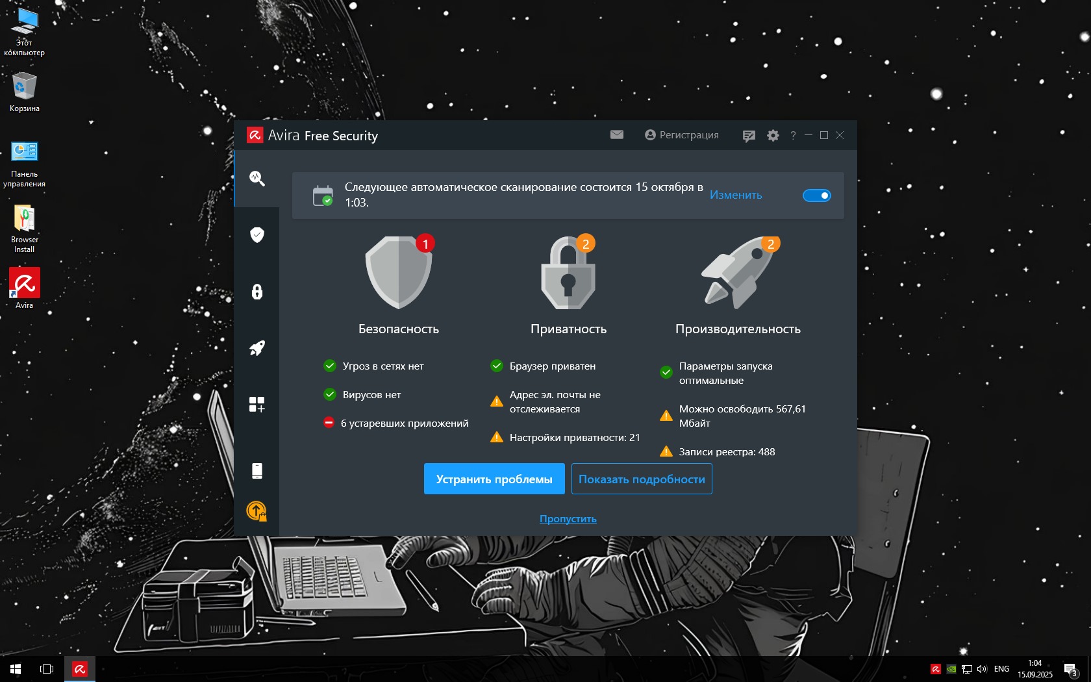The width and height of the screenshot is (1091, 682).
Task: Click Показать подробности button
Action: (x=642, y=479)
